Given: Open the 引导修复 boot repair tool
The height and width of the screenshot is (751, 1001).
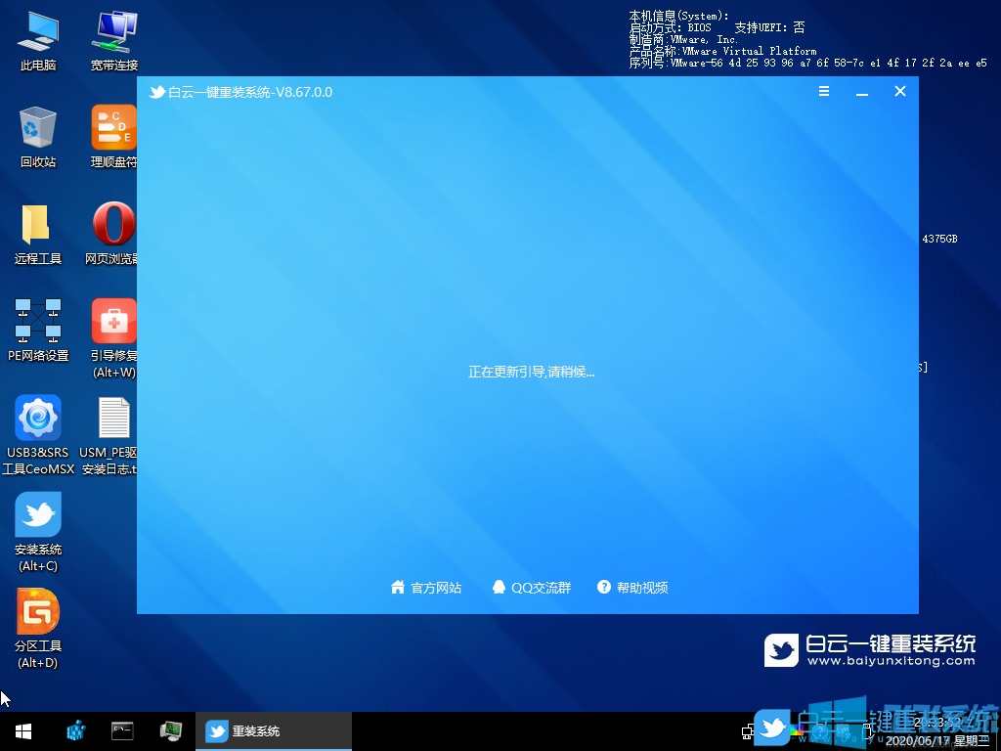Looking at the screenshot, I should [x=112, y=323].
